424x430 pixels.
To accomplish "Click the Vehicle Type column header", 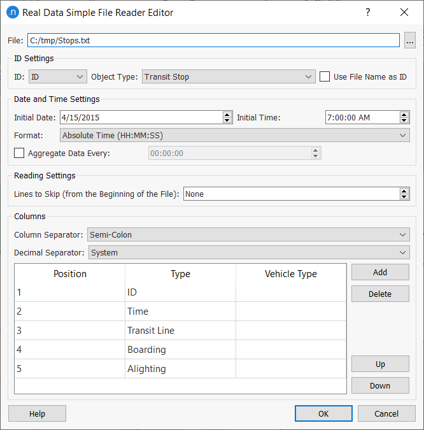I will [x=291, y=274].
